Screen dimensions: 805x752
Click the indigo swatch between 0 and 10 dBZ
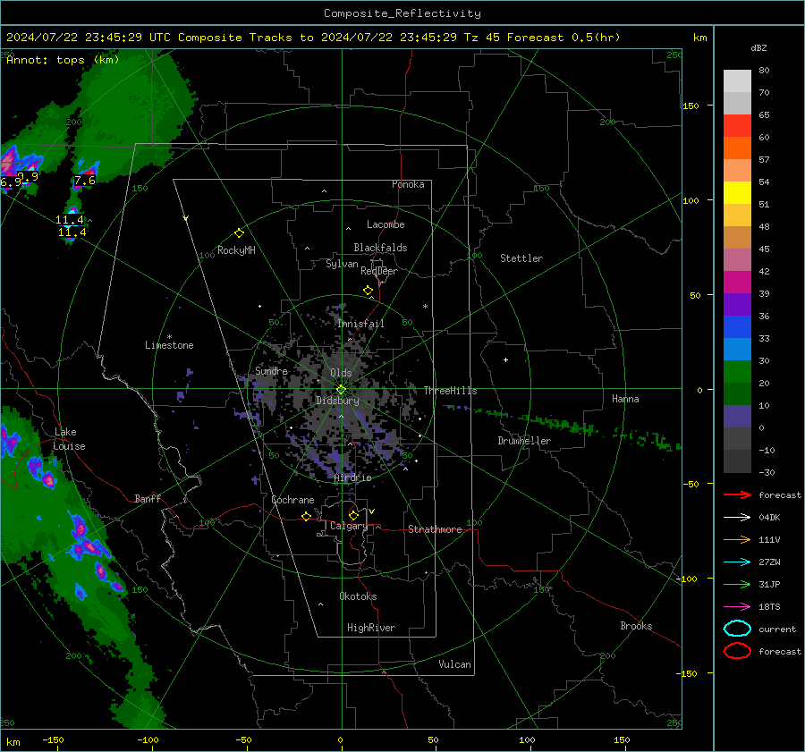click(x=737, y=417)
